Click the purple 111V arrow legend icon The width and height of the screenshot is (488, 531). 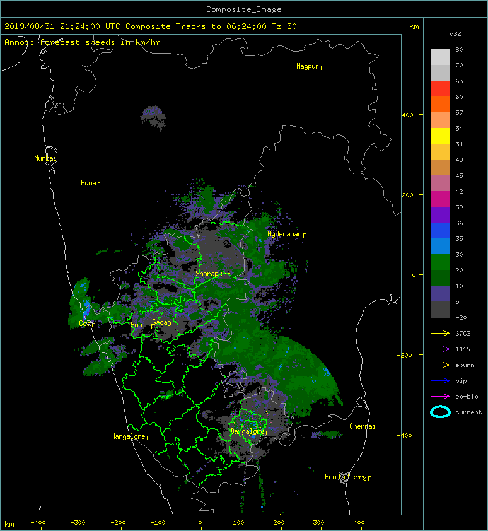click(440, 349)
